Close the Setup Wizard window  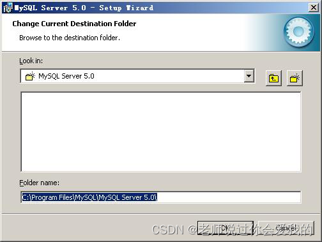[314, 8]
